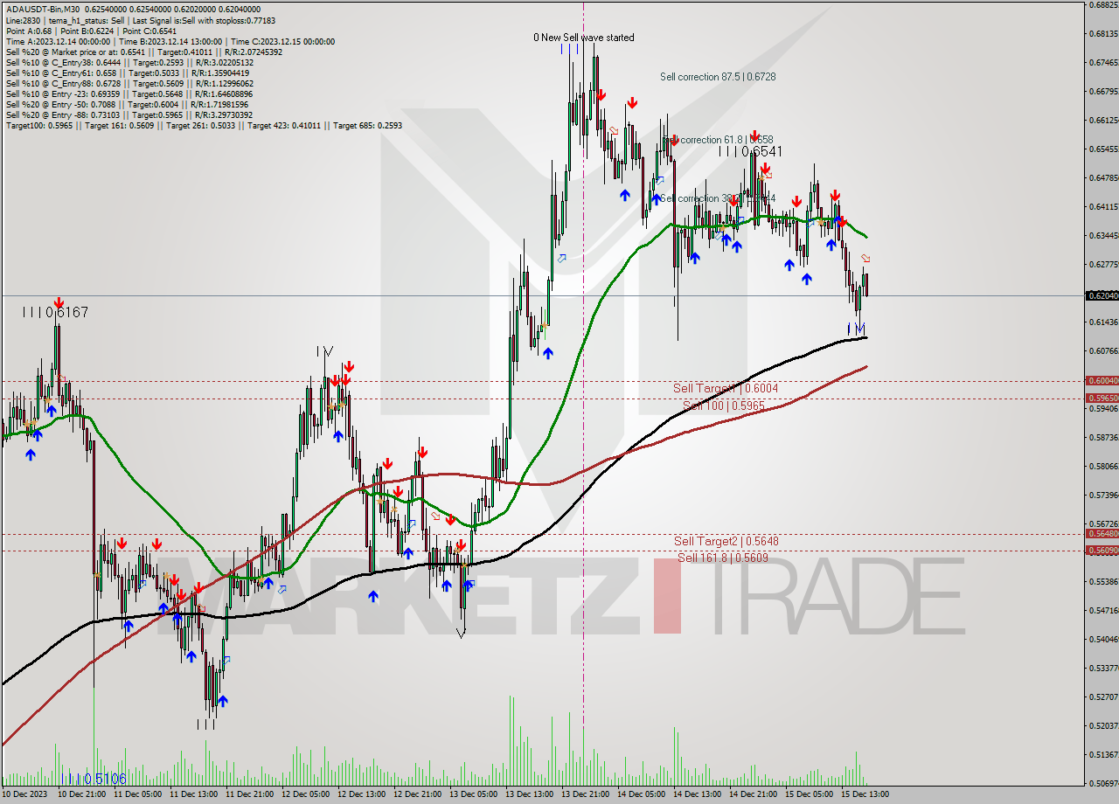Click the 0.6545 price axis label
This screenshot has height=804, width=1119.
point(1103,149)
